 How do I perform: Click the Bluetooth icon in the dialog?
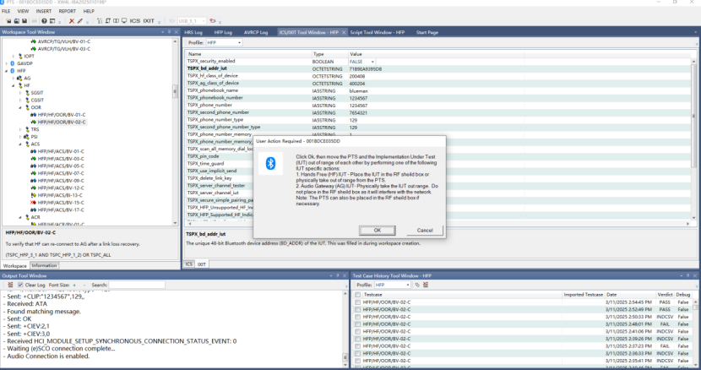click(x=270, y=163)
